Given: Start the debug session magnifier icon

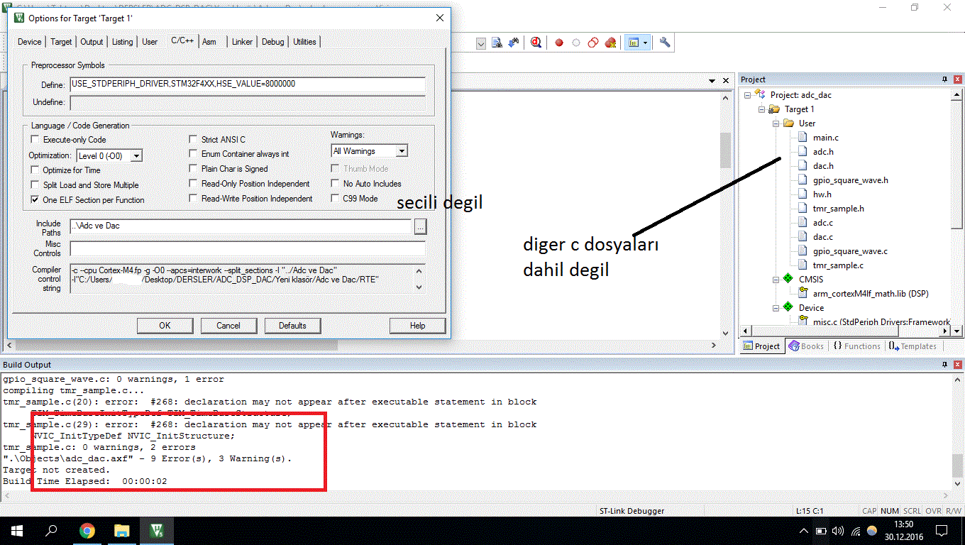Looking at the screenshot, I should [x=536, y=43].
